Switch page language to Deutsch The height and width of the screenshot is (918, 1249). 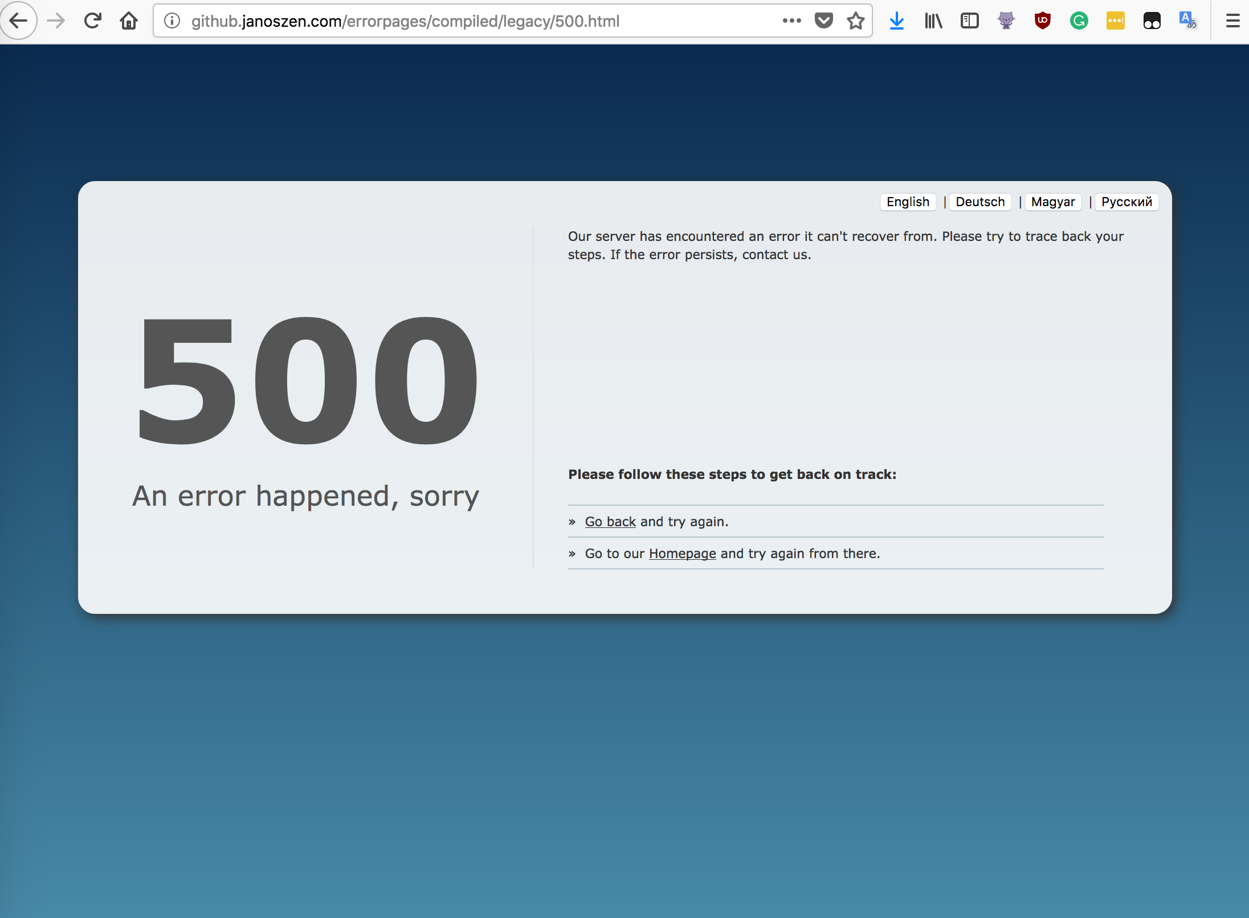pos(980,202)
